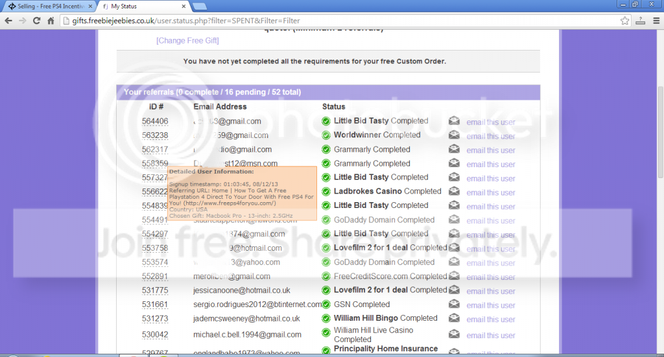Click the envelope icon for referral 531775
664x357 pixels.
(454, 290)
